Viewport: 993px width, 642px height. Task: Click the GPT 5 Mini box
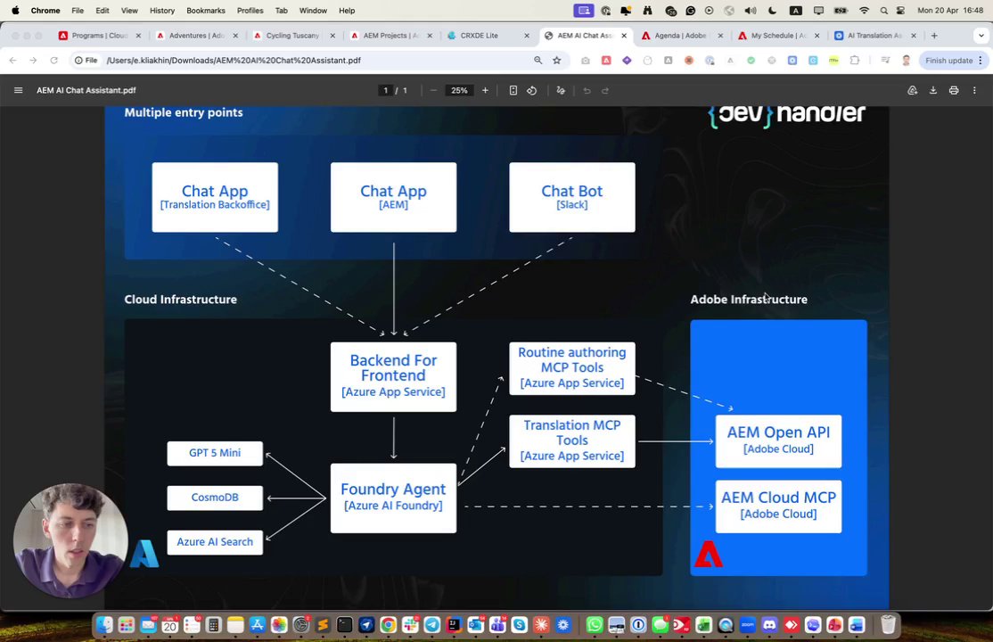215,453
